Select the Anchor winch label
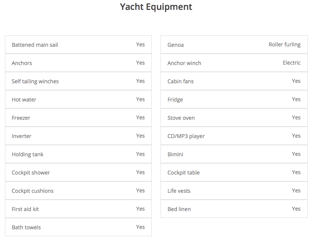The width and height of the screenshot is (313, 243). pos(184,63)
